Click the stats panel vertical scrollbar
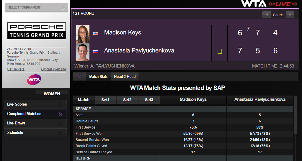 pos(296,115)
